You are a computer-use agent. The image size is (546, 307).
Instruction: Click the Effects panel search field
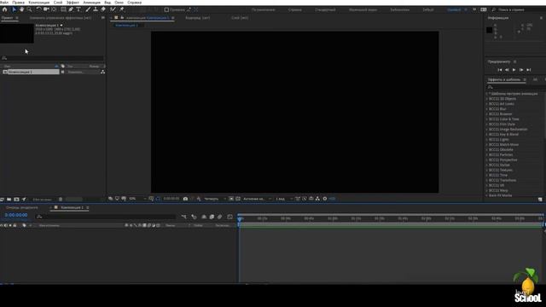(x=515, y=87)
